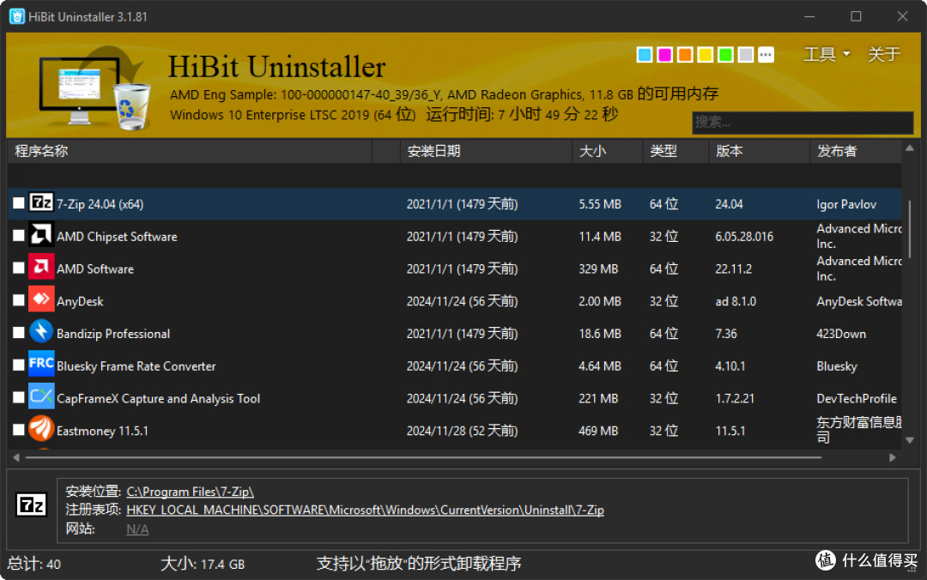Tick the AMD Chipset Software checkbox
The height and width of the screenshot is (580, 927).
click(18, 236)
